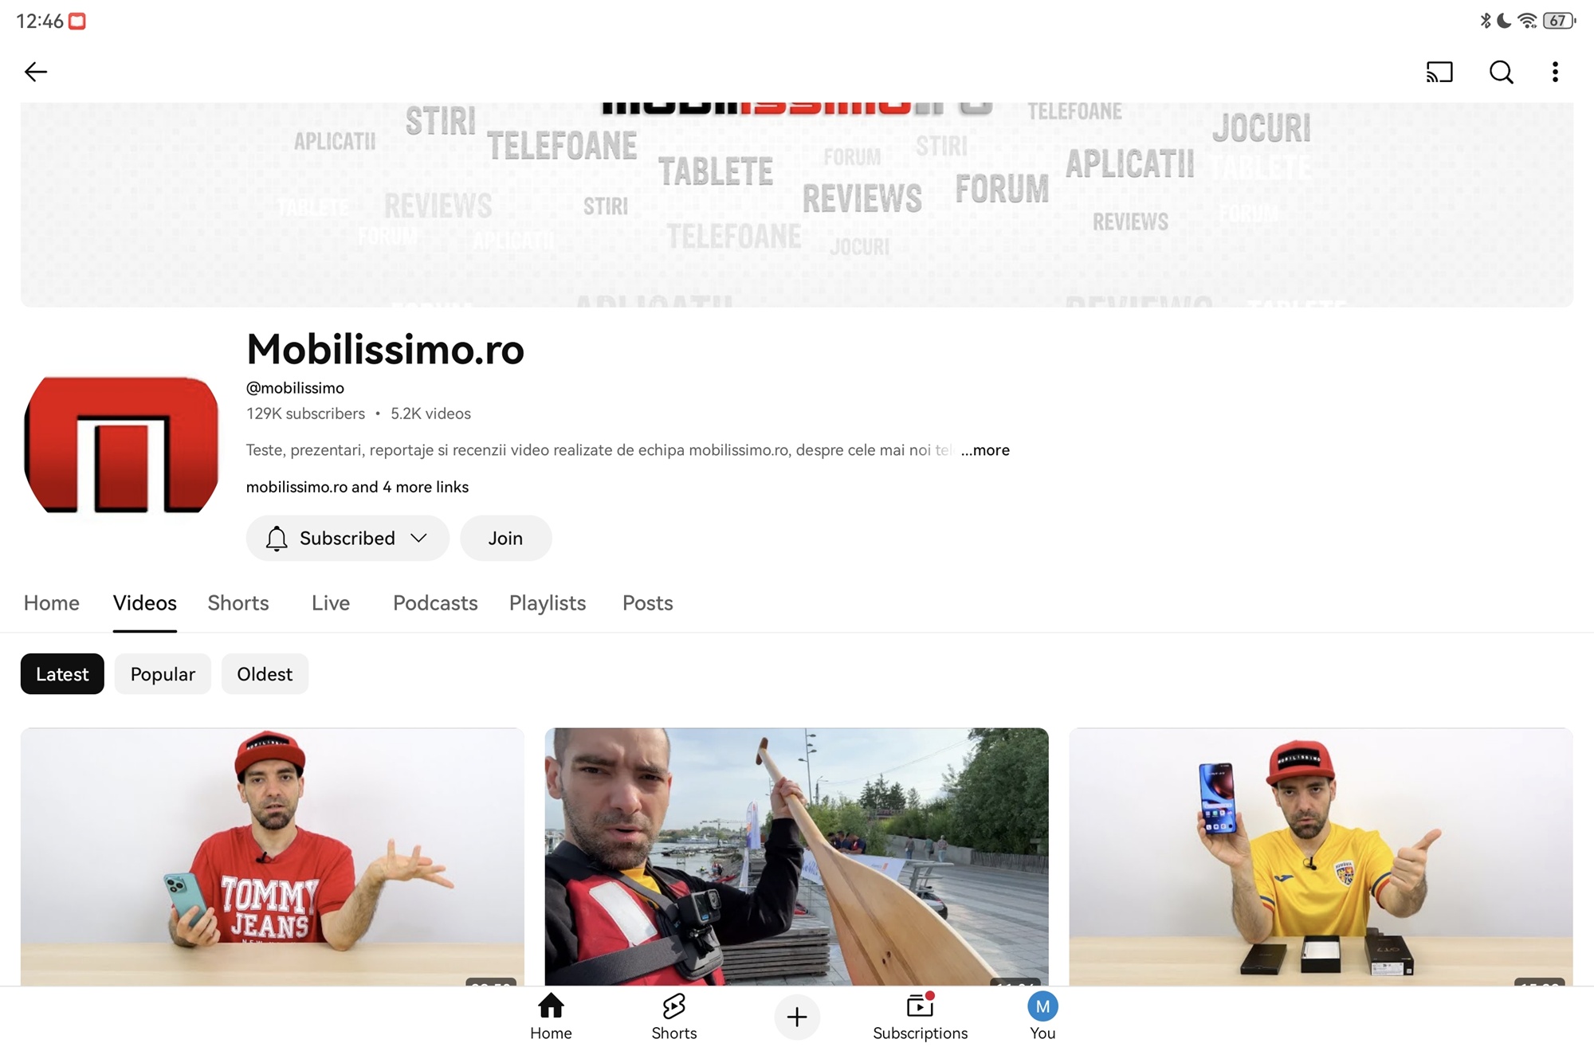Image resolution: width=1594 pixels, height=1047 pixels.
Task: Tap the plus create button
Action: point(797,1017)
